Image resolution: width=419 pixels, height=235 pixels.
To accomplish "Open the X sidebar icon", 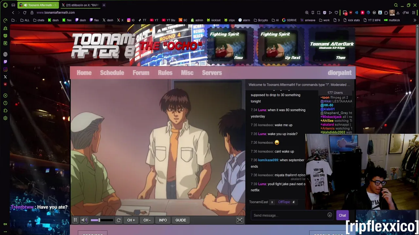I will 5,77.
